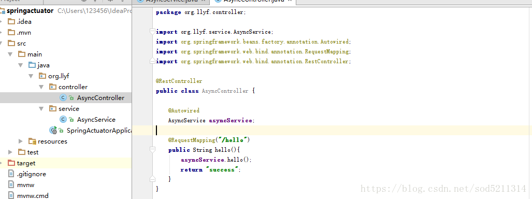Screen dimensions: 532x199
Task: Click the resources folder icon
Action: click(32, 141)
